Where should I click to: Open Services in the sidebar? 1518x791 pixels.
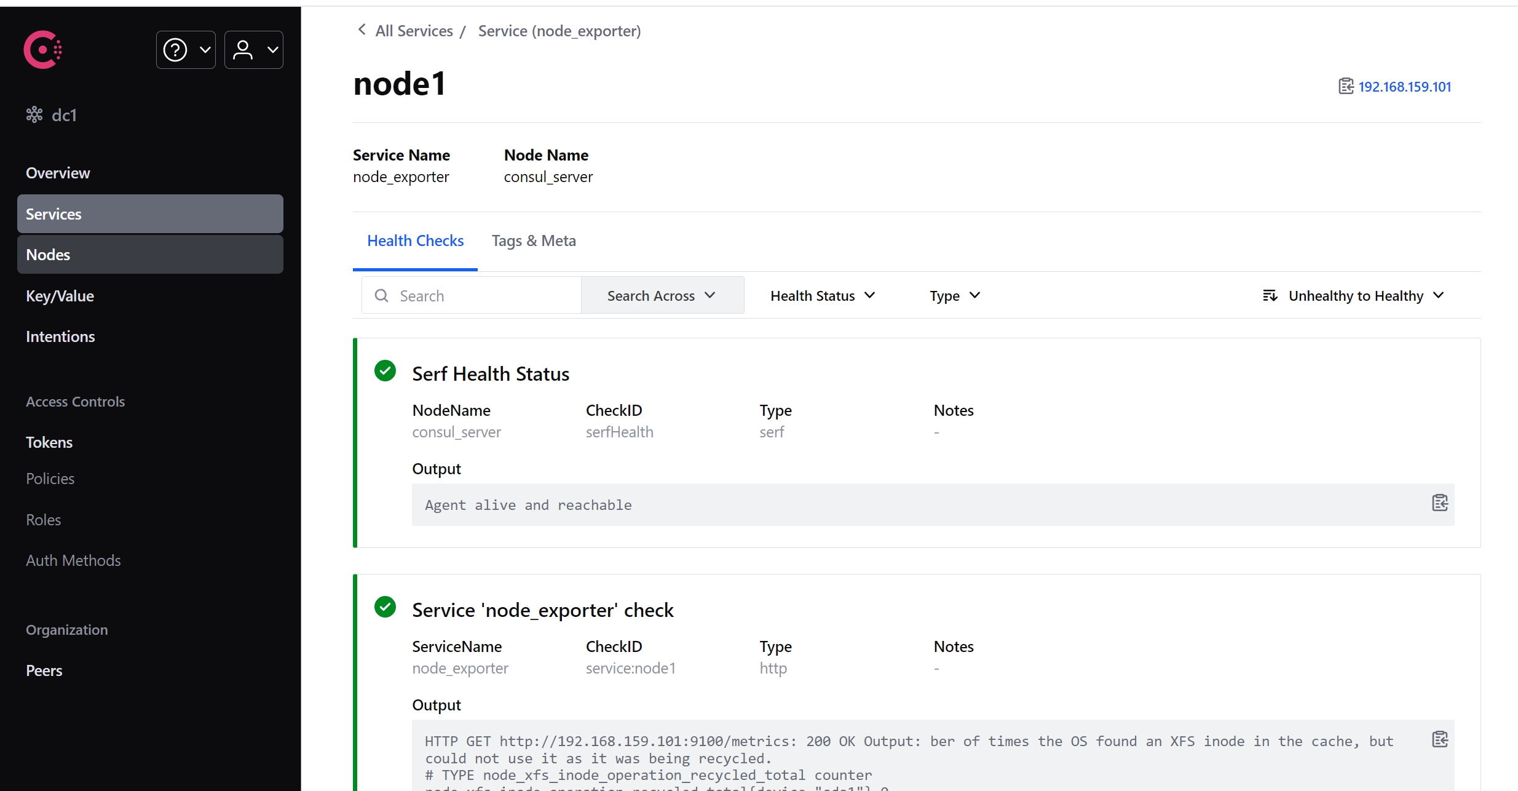point(150,214)
